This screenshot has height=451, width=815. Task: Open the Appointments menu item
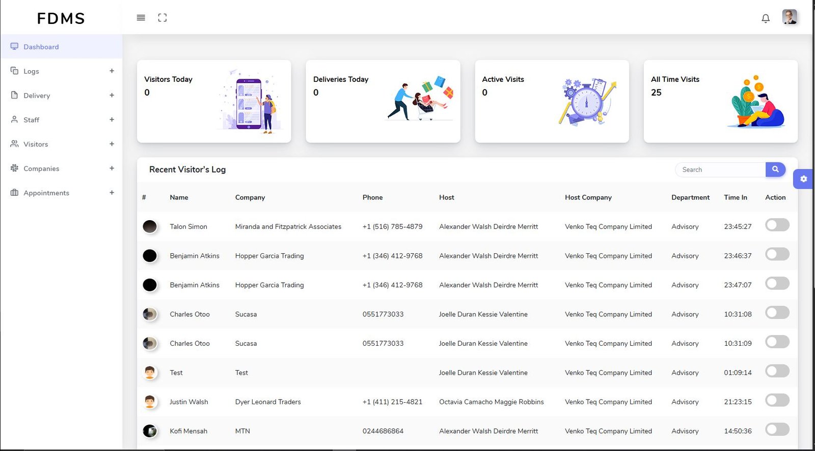61,193
